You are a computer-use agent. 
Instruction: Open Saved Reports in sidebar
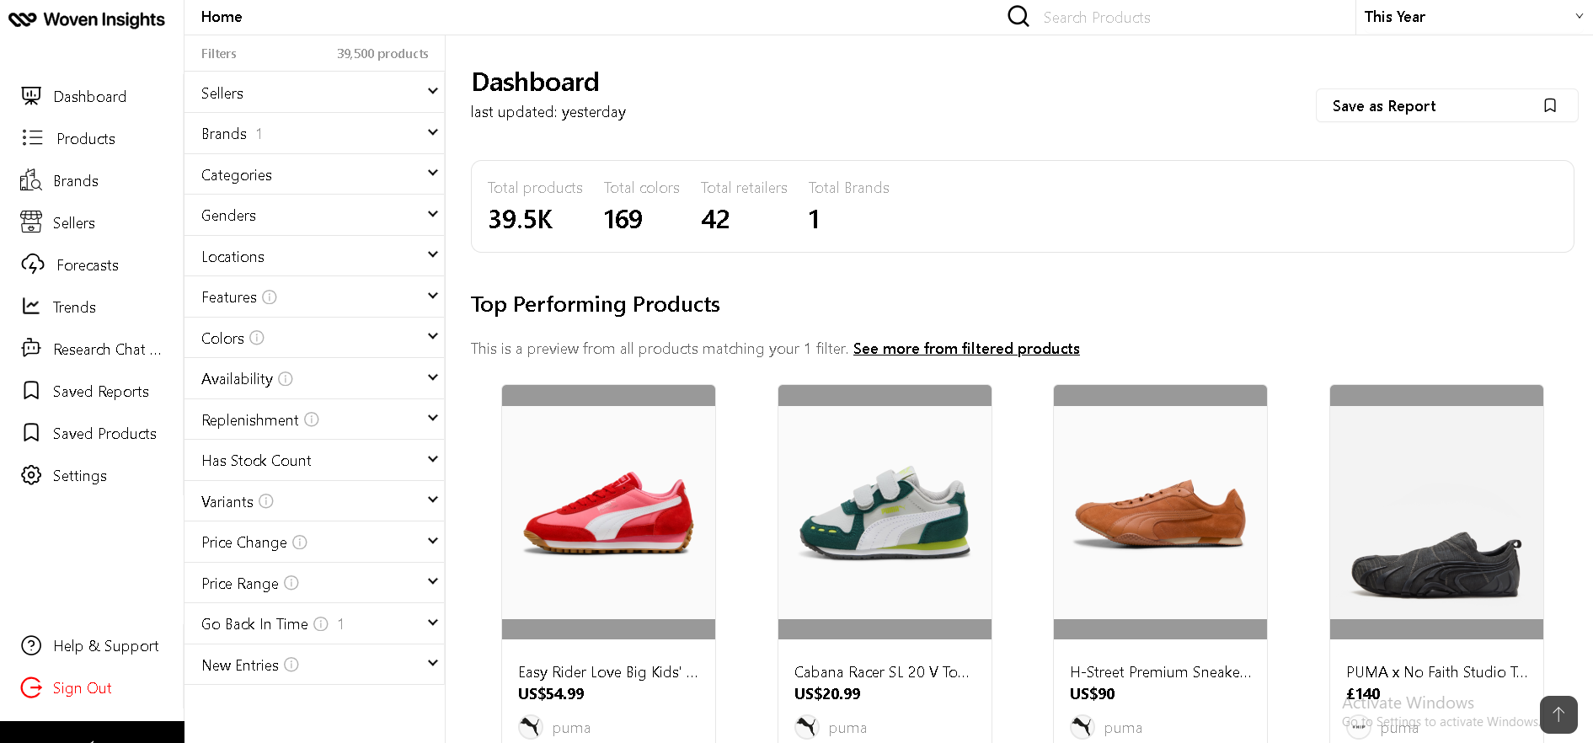100,391
